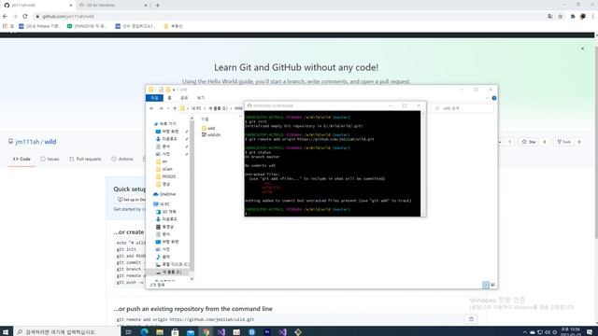Click inside the Git Bash terminal

333,164
